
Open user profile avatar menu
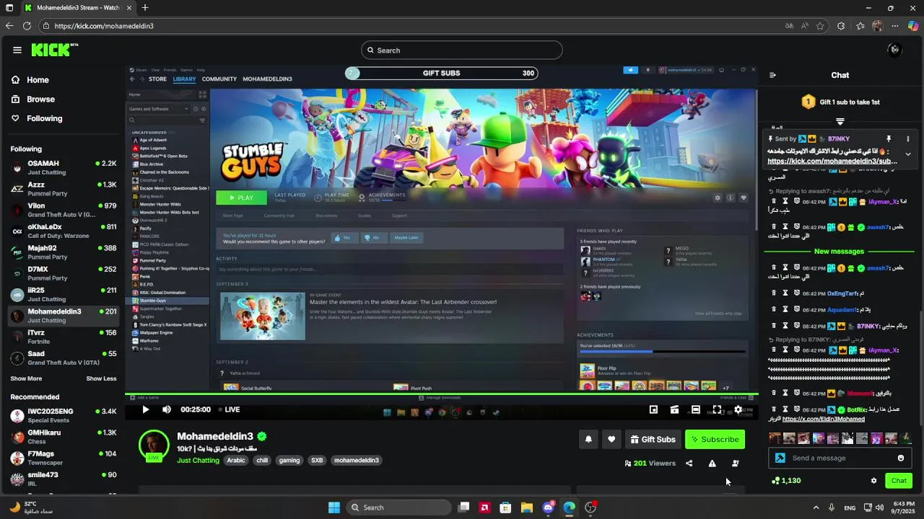tap(895, 50)
